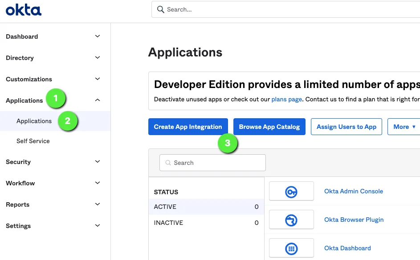Filter applications by ACTIVE status
420x260 pixels.
coord(206,207)
